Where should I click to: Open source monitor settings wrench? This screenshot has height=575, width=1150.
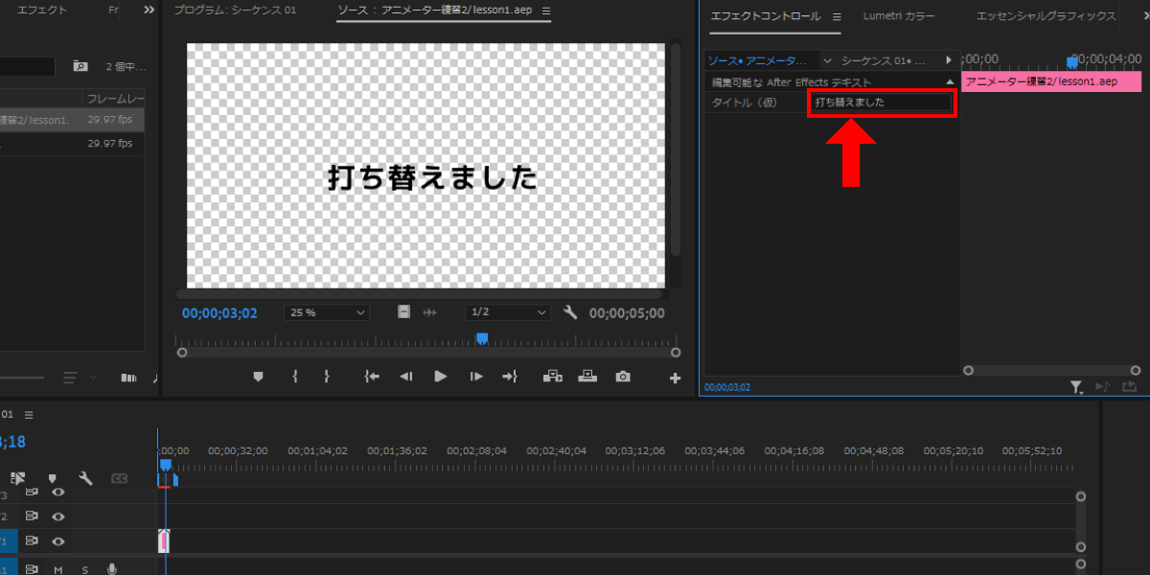(570, 312)
